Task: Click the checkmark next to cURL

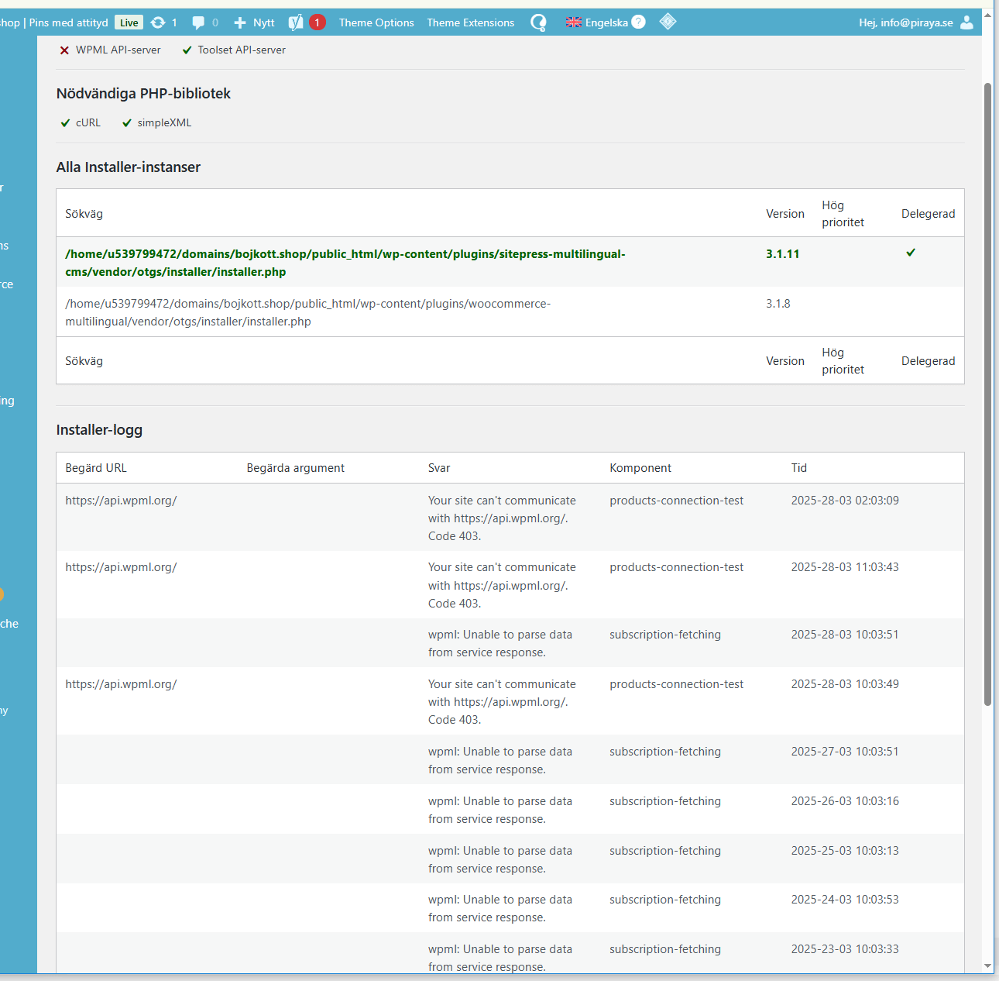Action: click(65, 123)
